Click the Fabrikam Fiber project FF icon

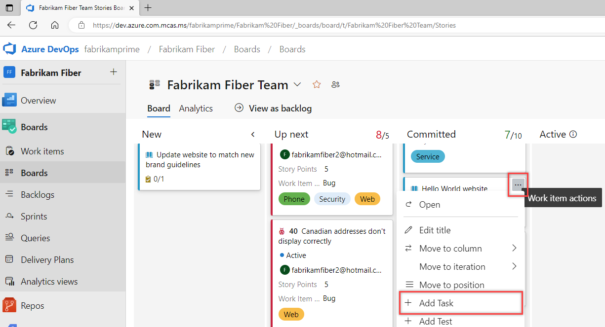[x=9, y=73]
